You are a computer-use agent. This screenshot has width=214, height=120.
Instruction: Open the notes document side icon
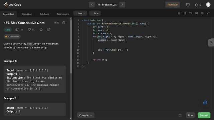(211, 43)
